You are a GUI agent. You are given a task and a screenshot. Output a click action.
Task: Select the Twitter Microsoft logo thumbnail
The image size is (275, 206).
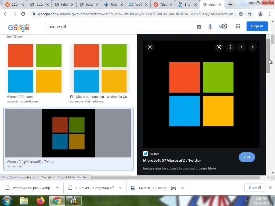tap(68, 133)
